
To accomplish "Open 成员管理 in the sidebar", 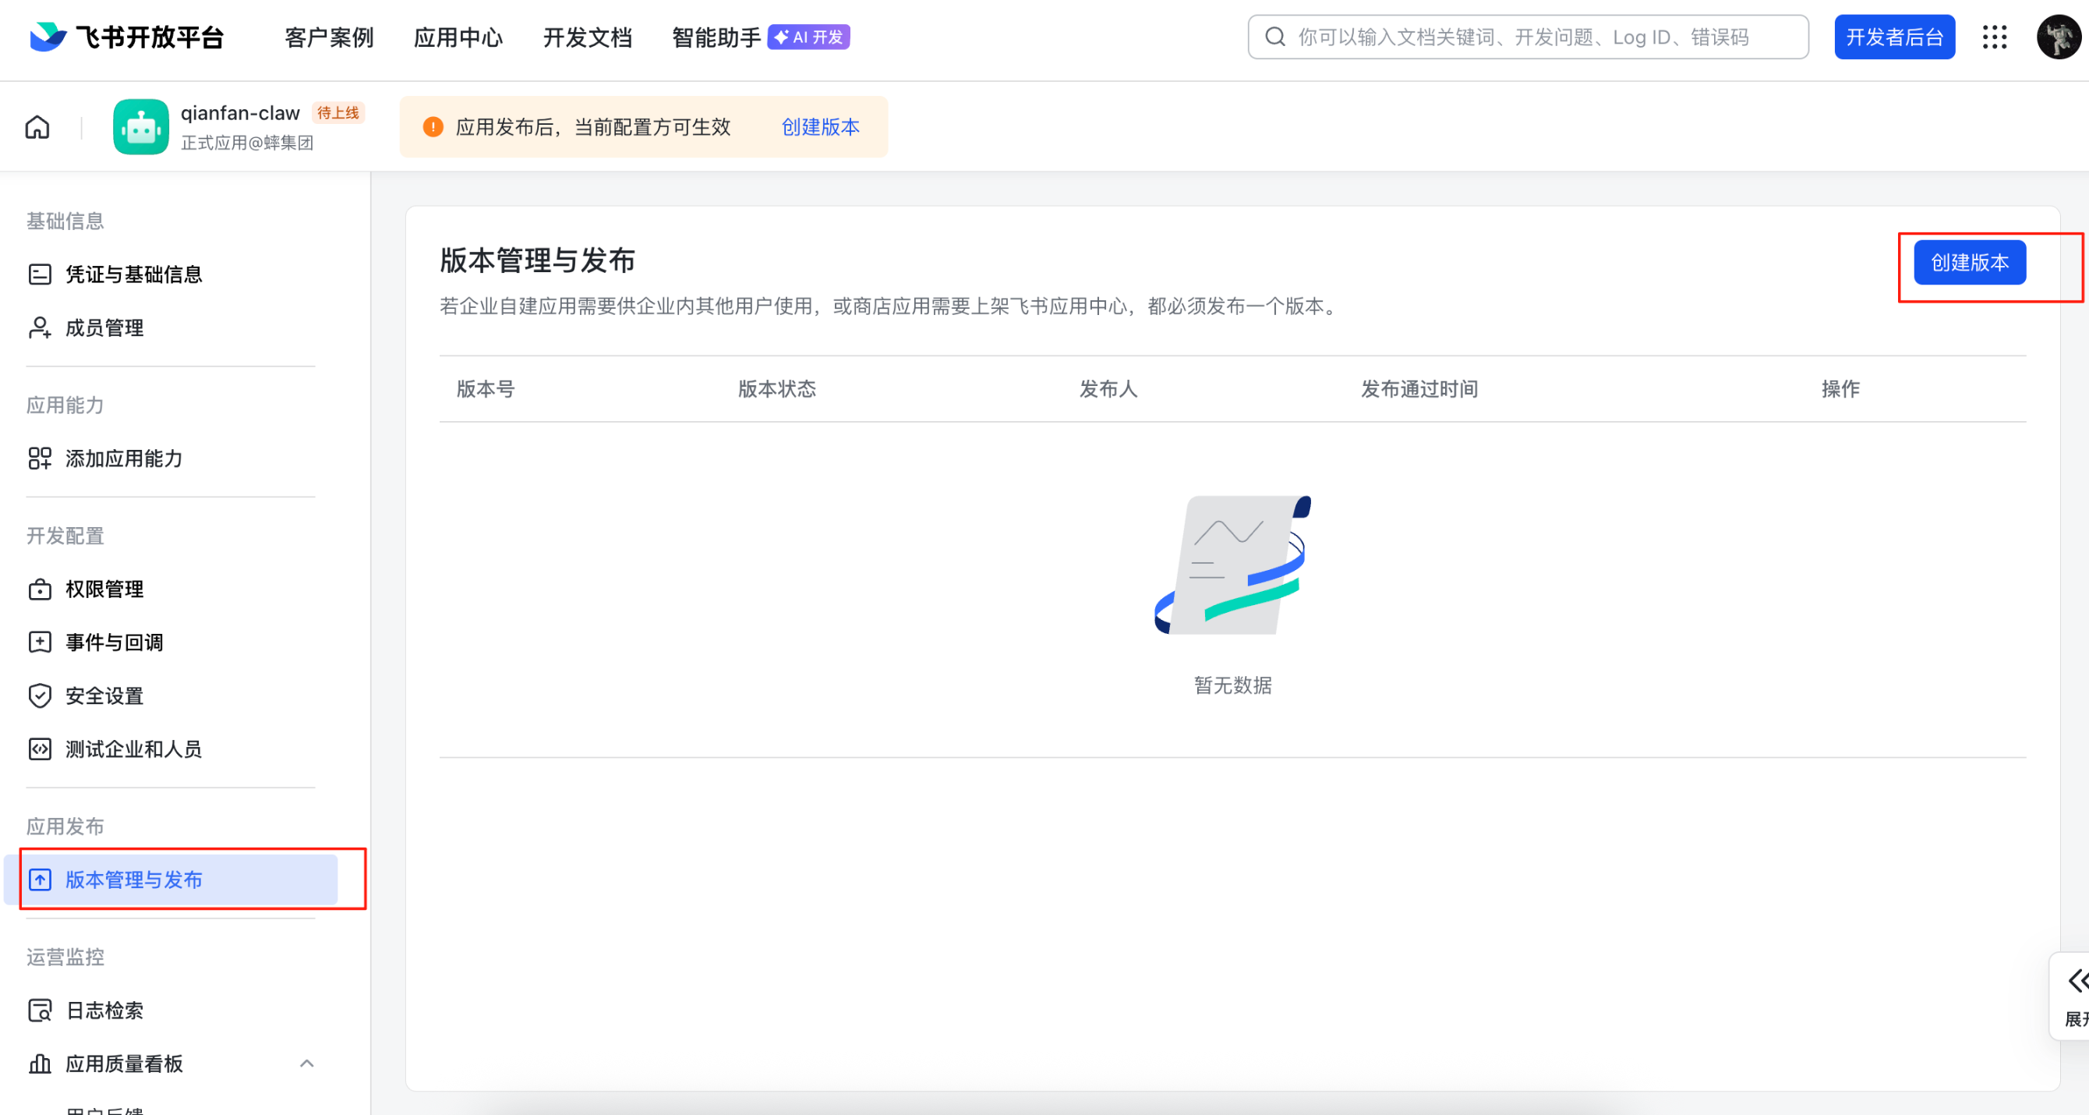I will [x=104, y=328].
